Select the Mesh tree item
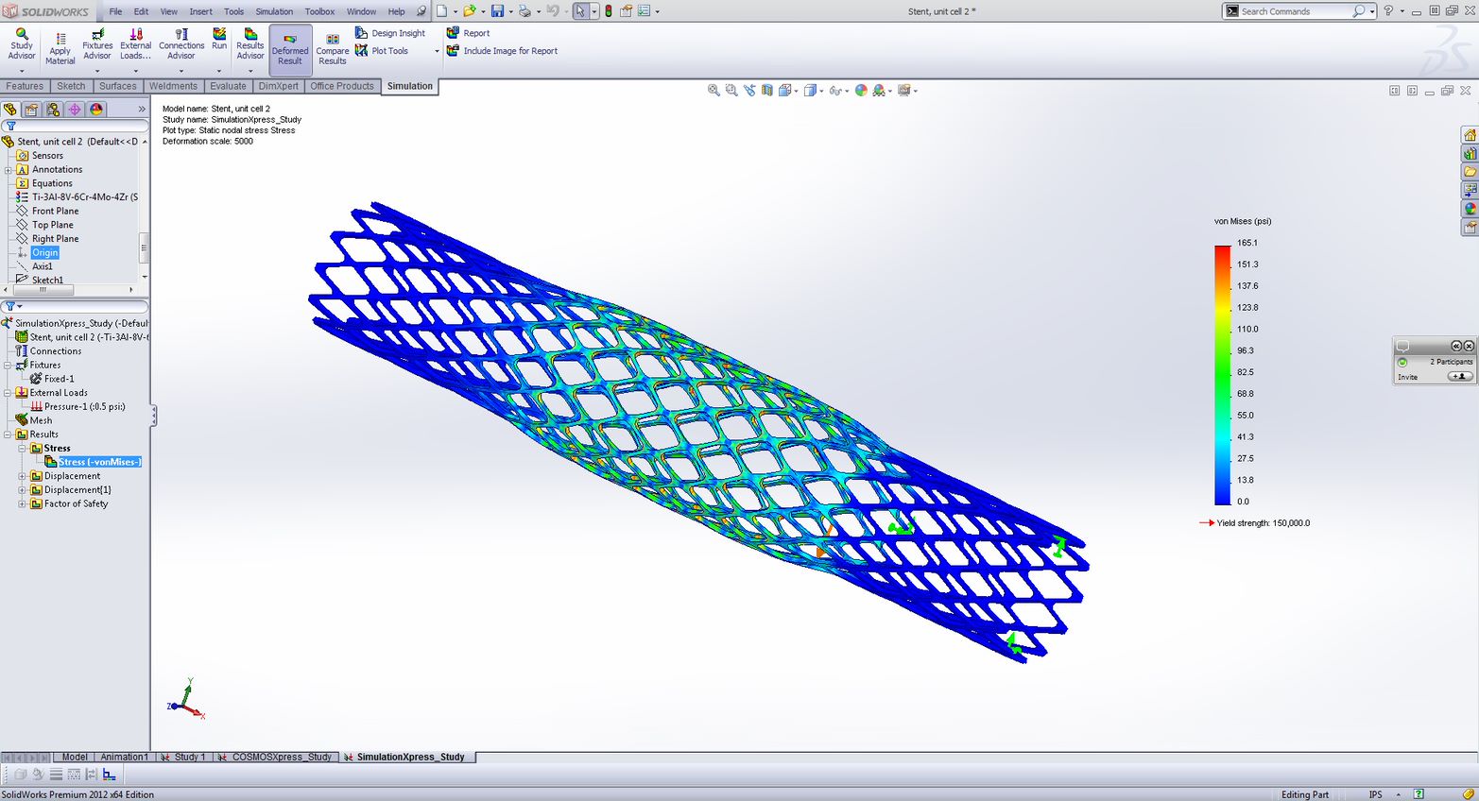1479x801 pixels. pos(34,421)
